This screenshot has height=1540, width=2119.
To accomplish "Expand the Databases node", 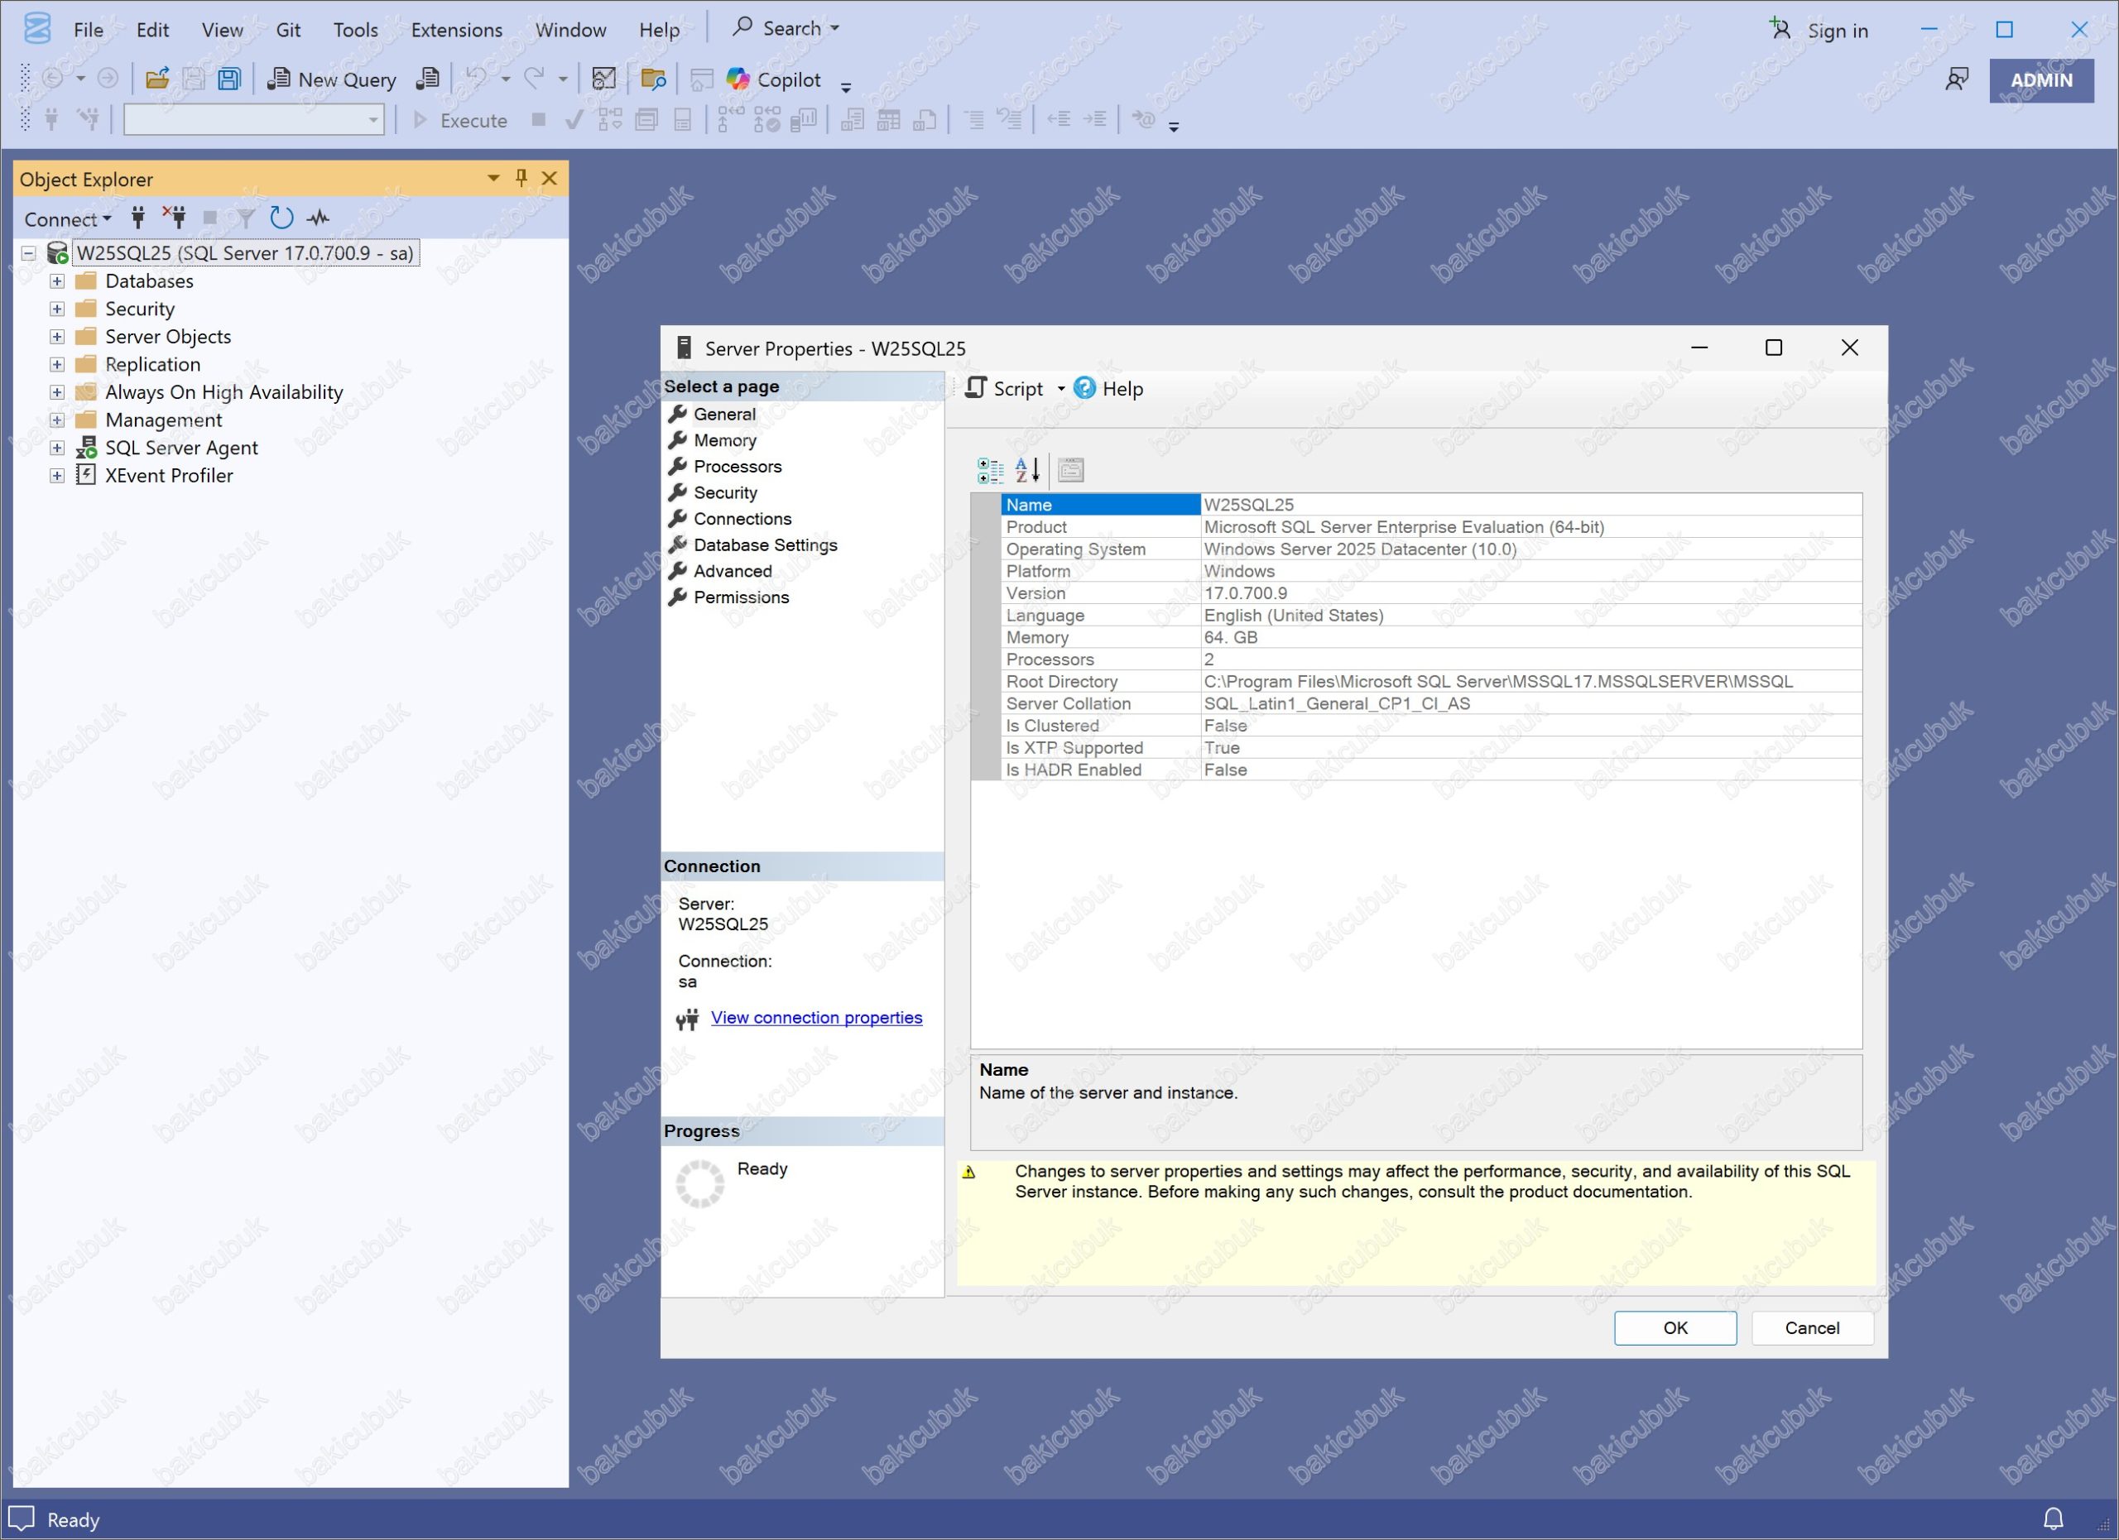I will click(57, 281).
